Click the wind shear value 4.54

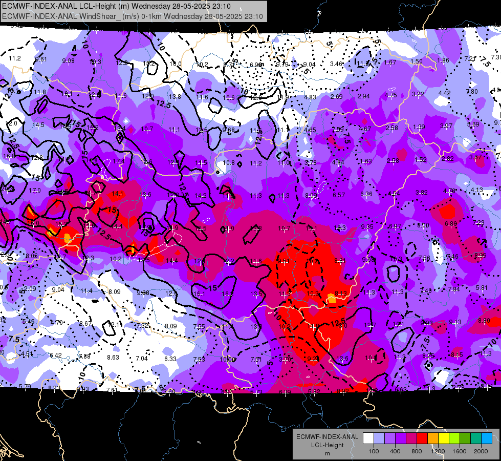(394, 193)
